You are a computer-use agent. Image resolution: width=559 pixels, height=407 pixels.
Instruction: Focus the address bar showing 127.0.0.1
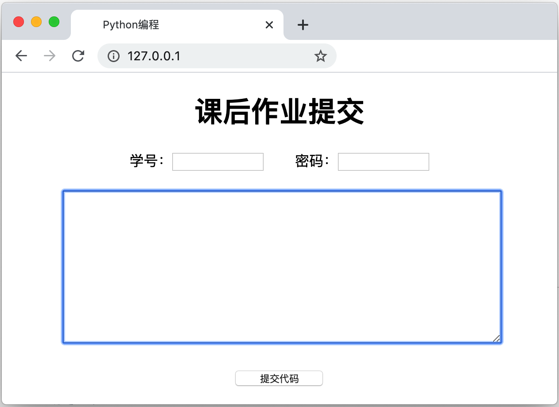pyautogui.click(x=213, y=56)
